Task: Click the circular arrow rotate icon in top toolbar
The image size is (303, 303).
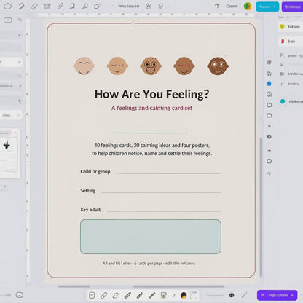Action: pyautogui.click(x=97, y=6)
